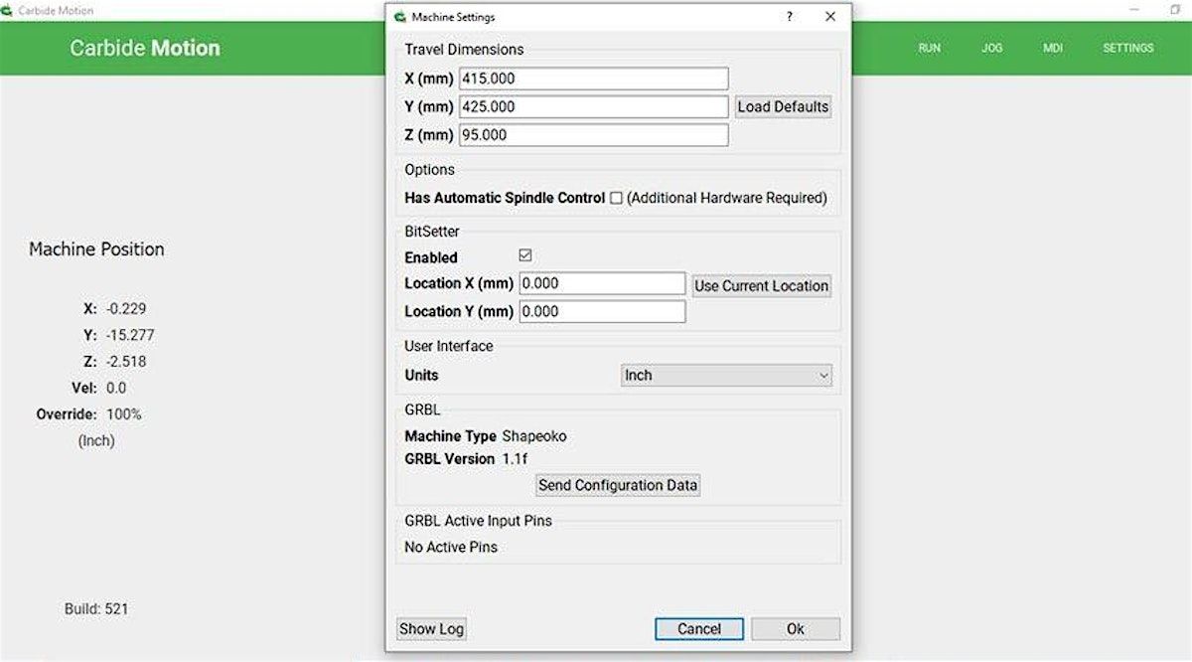Image resolution: width=1192 pixels, height=662 pixels.
Task: Go to the MDI tab
Action: coord(1052,48)
